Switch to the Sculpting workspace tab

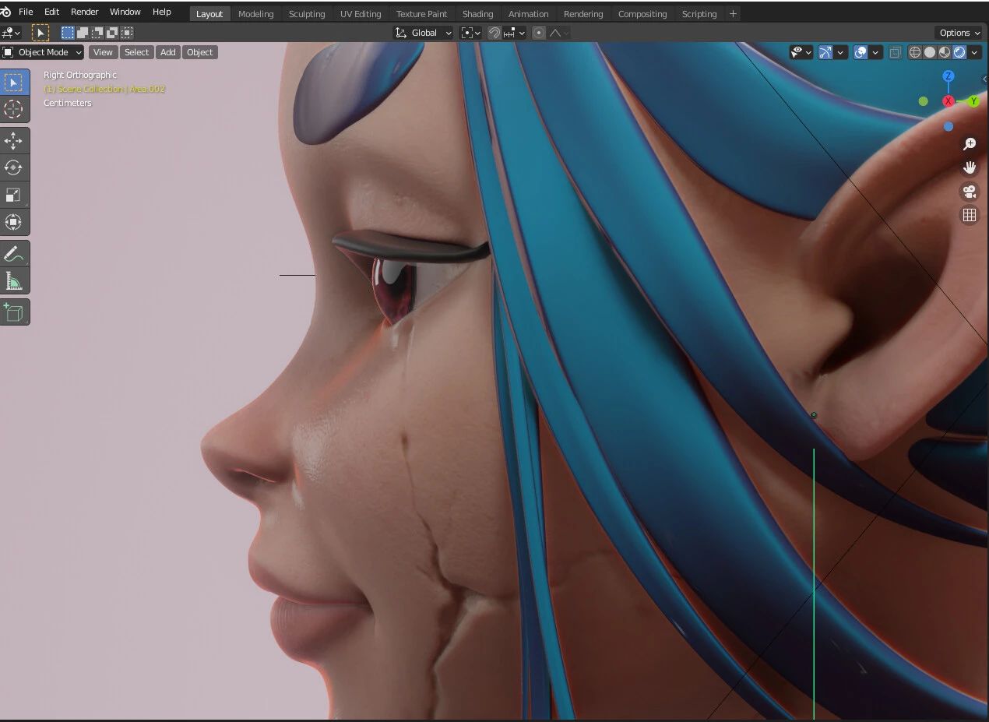pyautogui.click(x=307, y=14)
